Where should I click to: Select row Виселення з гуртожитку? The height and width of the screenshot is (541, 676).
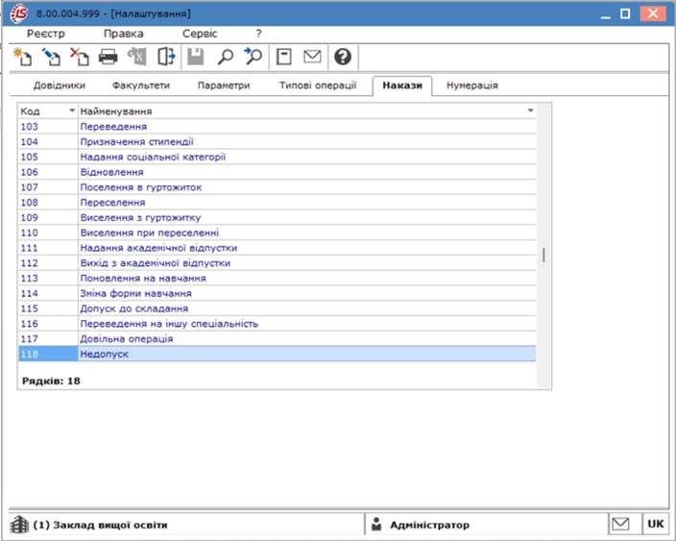tap(278, 217)
